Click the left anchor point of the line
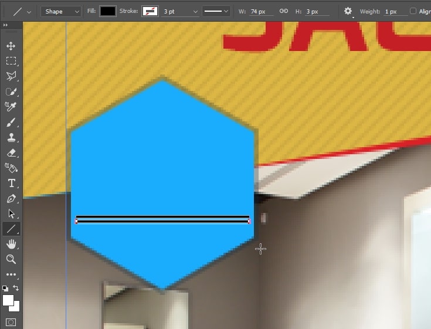The height and width of the screenshot is (329, 431). (76, 221)
